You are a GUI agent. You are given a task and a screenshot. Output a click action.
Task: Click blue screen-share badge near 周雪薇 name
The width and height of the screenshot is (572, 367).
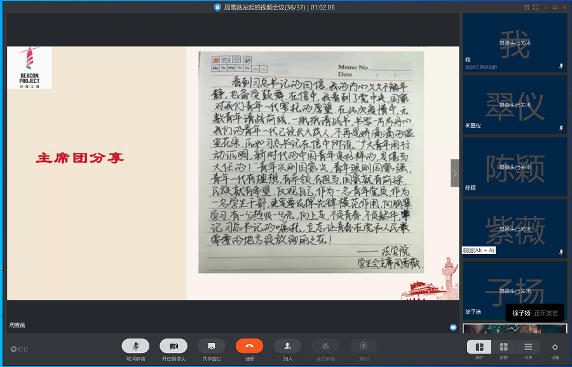tap(453, 327)
